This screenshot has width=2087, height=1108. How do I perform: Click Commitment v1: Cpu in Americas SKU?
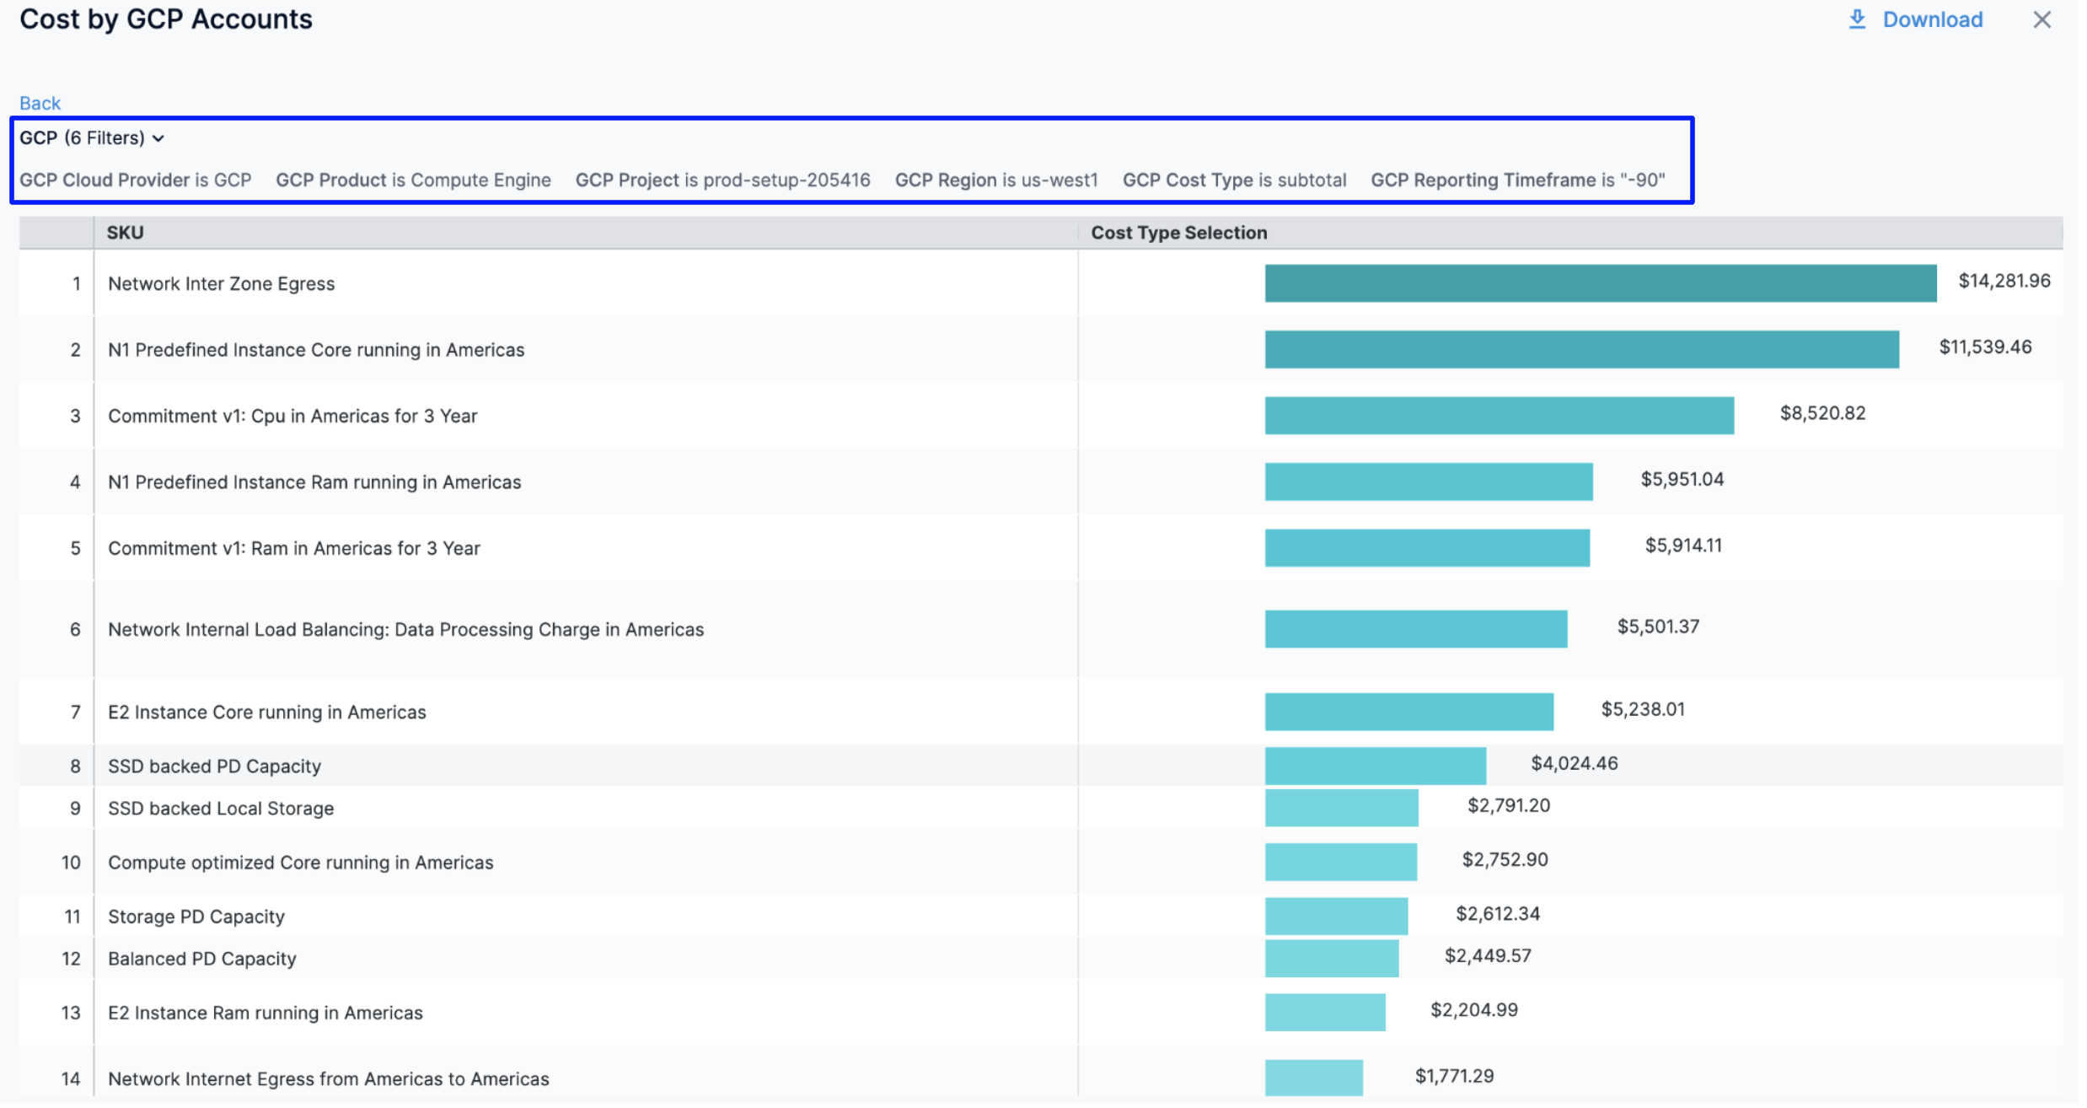point(292,416)
